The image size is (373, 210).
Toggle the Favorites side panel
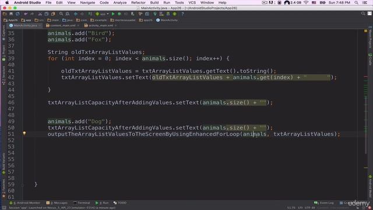(x=3, y=188)
